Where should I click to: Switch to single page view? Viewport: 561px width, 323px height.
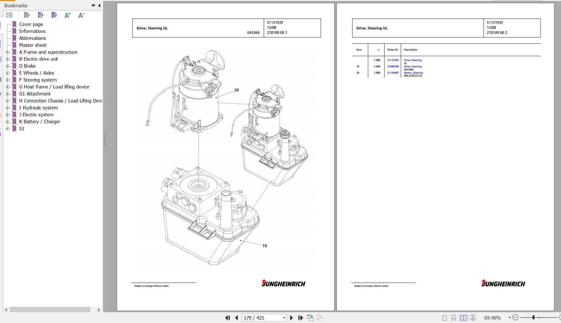(x=444, y=318)
